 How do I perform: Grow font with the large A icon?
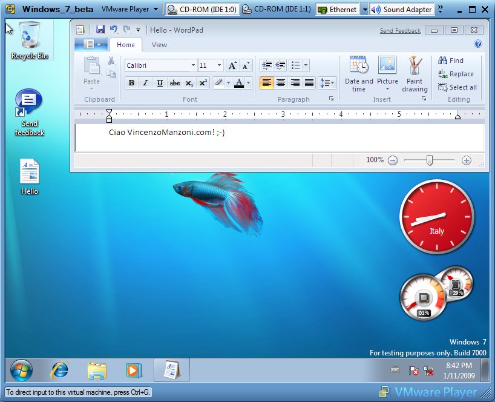click(232, 65)
